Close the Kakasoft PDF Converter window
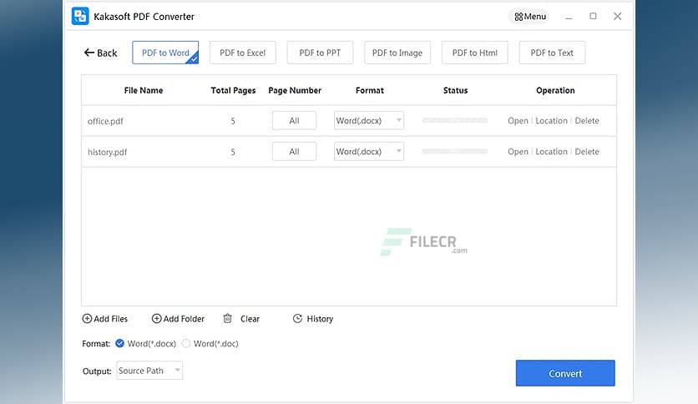This screenshot has width=698, height=404. 617,17
